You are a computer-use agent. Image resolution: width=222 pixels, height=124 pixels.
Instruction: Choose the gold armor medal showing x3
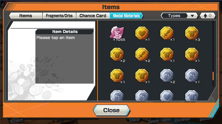(192, 33)
